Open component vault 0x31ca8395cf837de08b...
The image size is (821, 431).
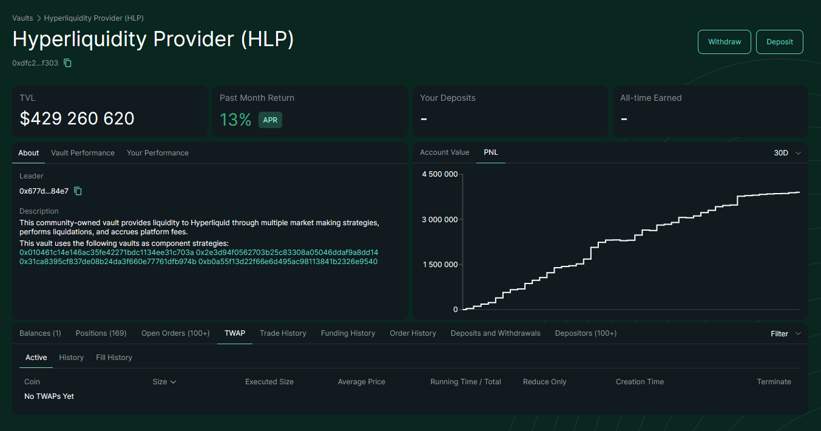(108, 262)
